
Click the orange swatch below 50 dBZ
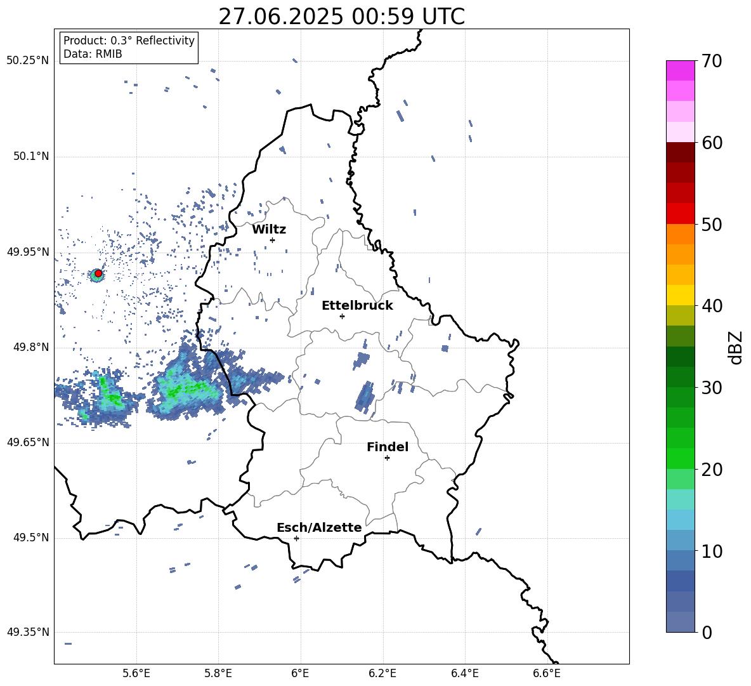[681, 234]
